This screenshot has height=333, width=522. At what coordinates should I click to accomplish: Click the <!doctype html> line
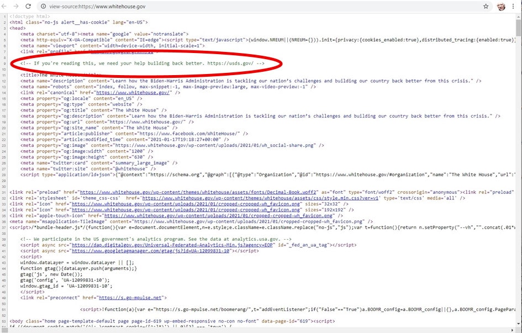pyautogui.click(x=30, y=17)
